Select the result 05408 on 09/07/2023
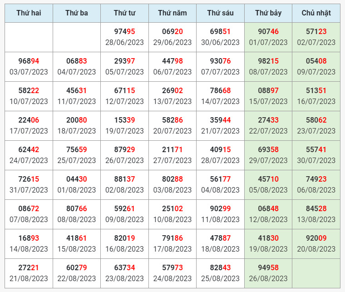This screenshot has height=292, width=345. (x=316, y=67)
